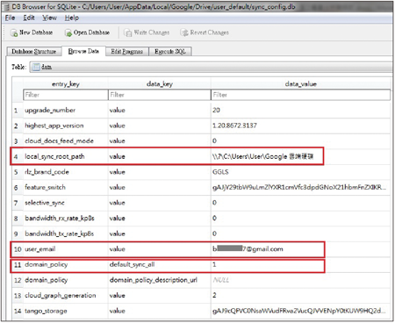Image resolution: width=395 pixels, height=323 pixels.
Task: Select the rlz_brand_code cell
Action: (x=66, y=172)
